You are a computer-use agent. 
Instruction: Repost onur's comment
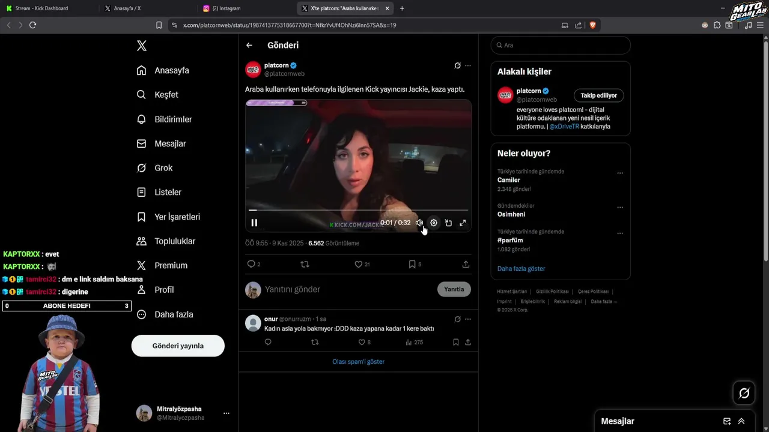315,342
